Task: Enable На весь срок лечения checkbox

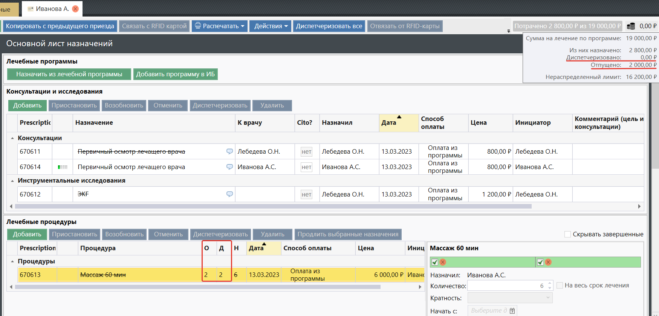Action: (x=560, y=286)
